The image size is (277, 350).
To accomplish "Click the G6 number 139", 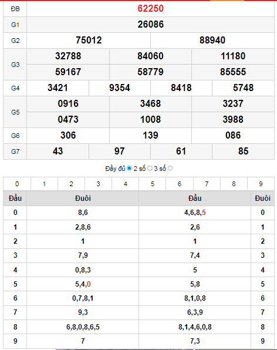I will coord(150,135).
